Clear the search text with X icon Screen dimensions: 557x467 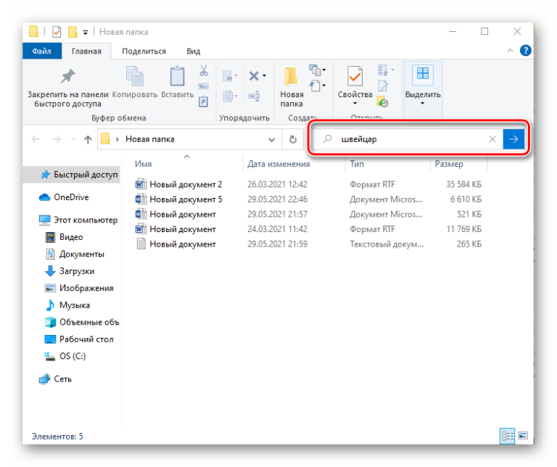(492, 139)
